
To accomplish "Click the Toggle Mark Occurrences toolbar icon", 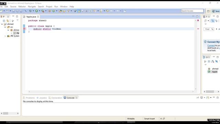I will coord(79,11).
